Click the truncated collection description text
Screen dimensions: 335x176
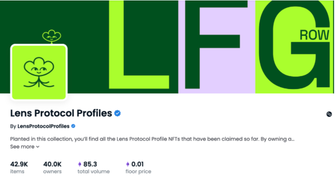point(152,139)
